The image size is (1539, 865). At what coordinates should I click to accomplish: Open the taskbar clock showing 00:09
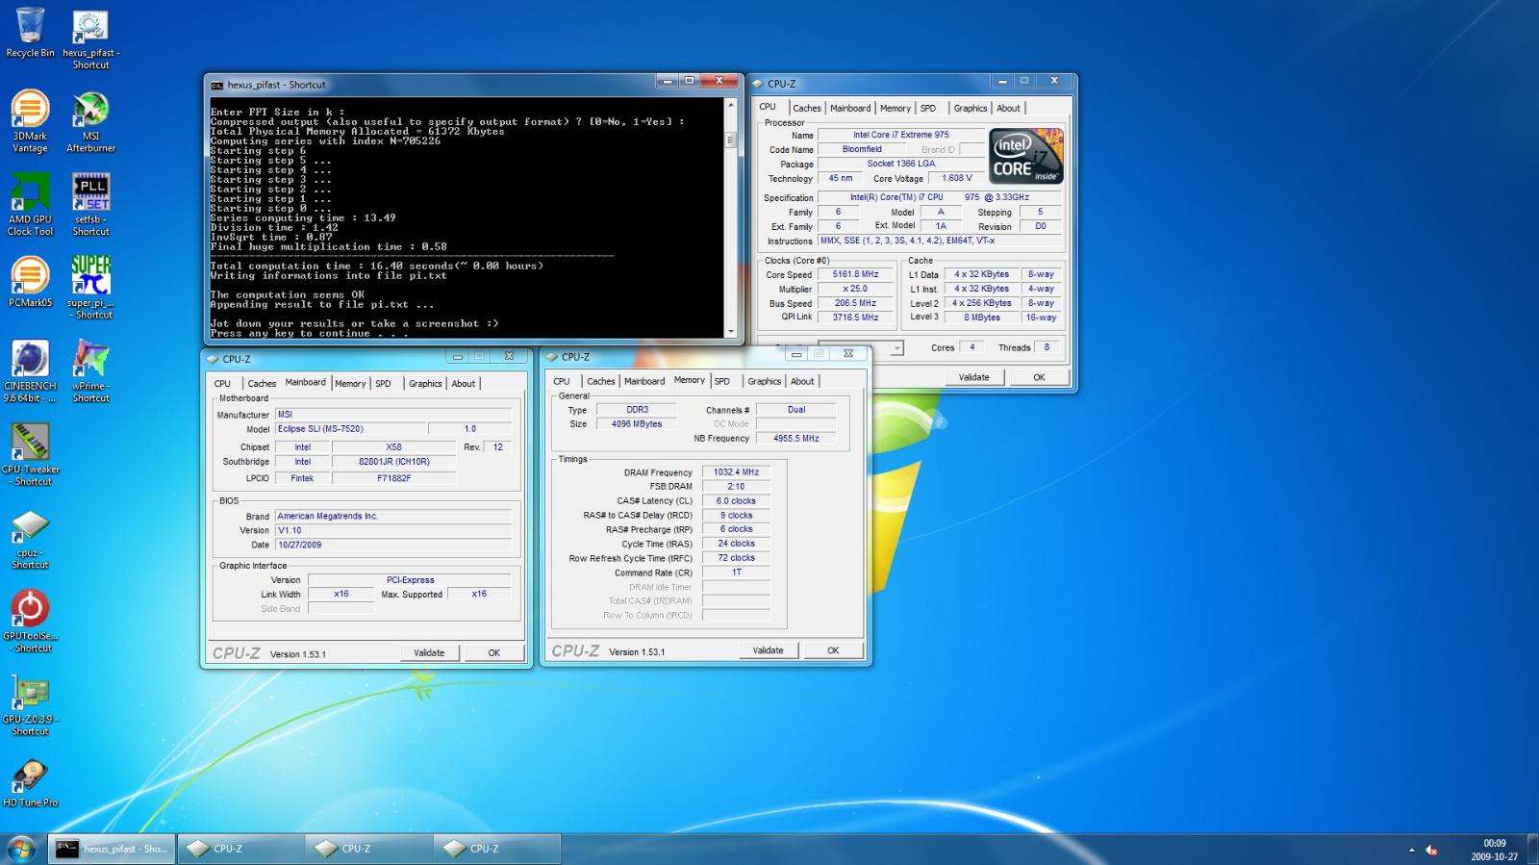(1494, 850)
